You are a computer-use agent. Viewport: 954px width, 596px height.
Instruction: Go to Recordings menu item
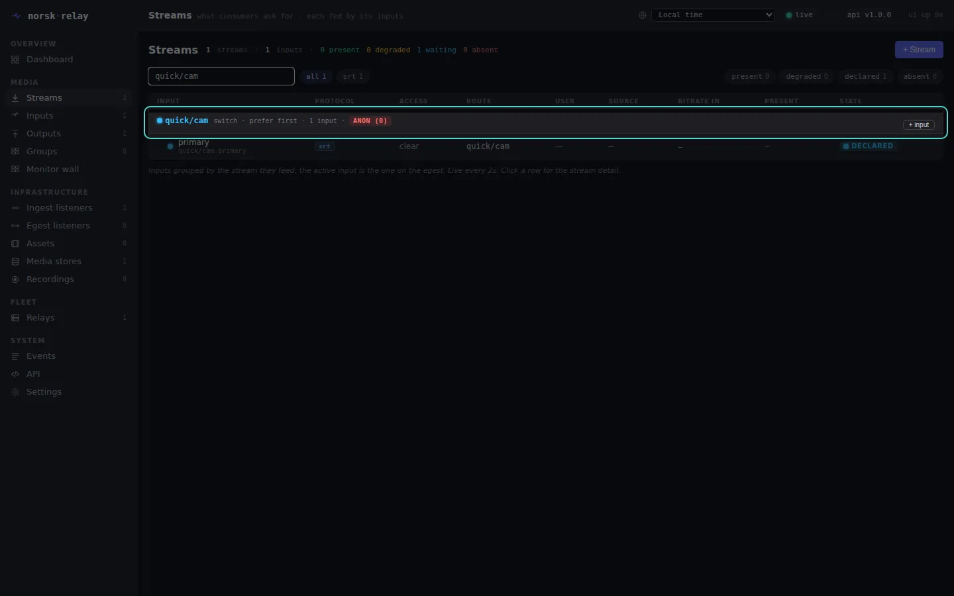69,279
